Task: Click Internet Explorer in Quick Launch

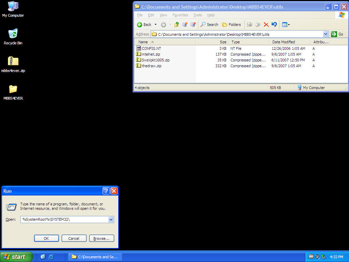Action: click(x=51, y=257)
